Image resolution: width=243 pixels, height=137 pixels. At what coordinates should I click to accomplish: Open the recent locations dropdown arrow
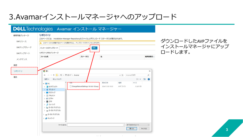51,75
